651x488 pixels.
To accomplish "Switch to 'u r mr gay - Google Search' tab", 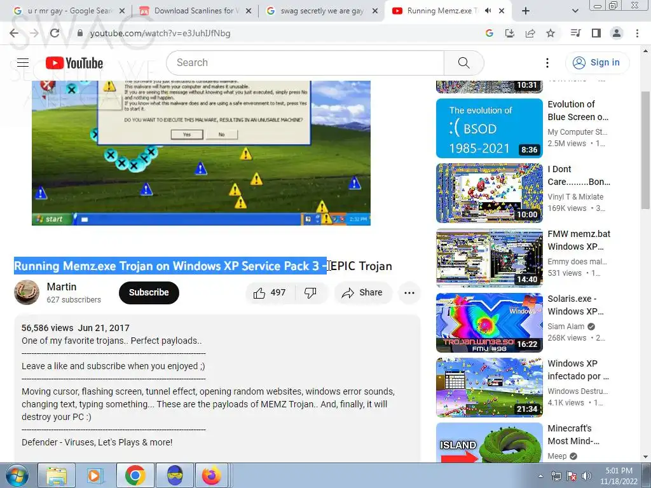I will pyautogui.click(x=69, y=11).
